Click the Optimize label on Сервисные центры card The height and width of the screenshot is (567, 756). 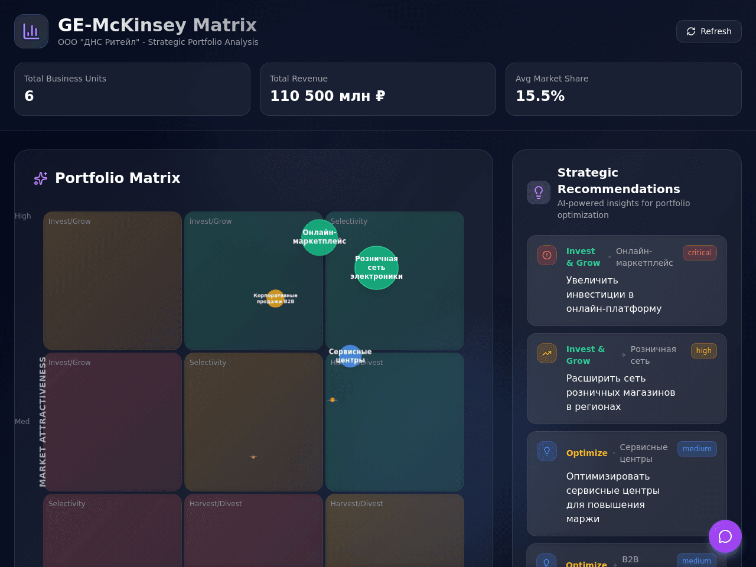point(587,453)
